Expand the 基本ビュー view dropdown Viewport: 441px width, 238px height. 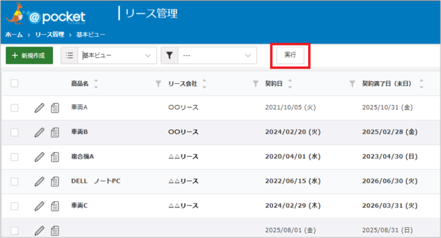click(117, 55)
